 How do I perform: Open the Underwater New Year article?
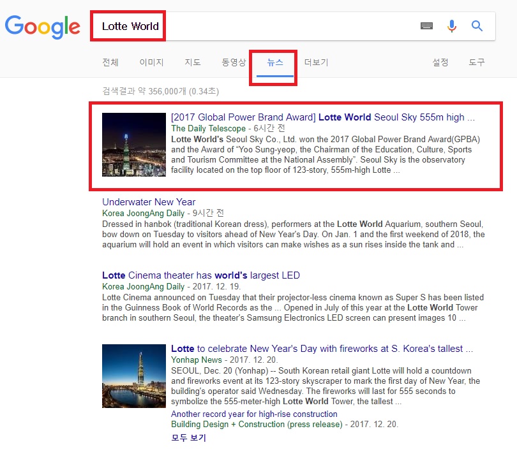click(149, 202)
